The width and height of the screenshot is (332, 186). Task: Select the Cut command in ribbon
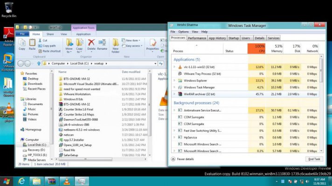pos(43,40)
